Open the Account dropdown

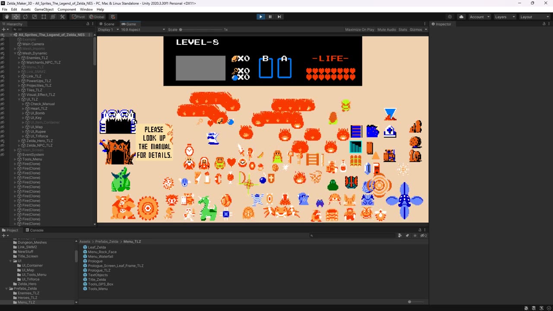point(479,17)
